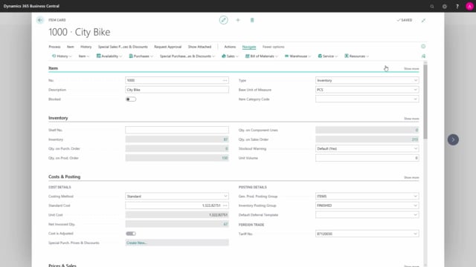Open the Bill of Materials dropdown

[x=261, y=56]
